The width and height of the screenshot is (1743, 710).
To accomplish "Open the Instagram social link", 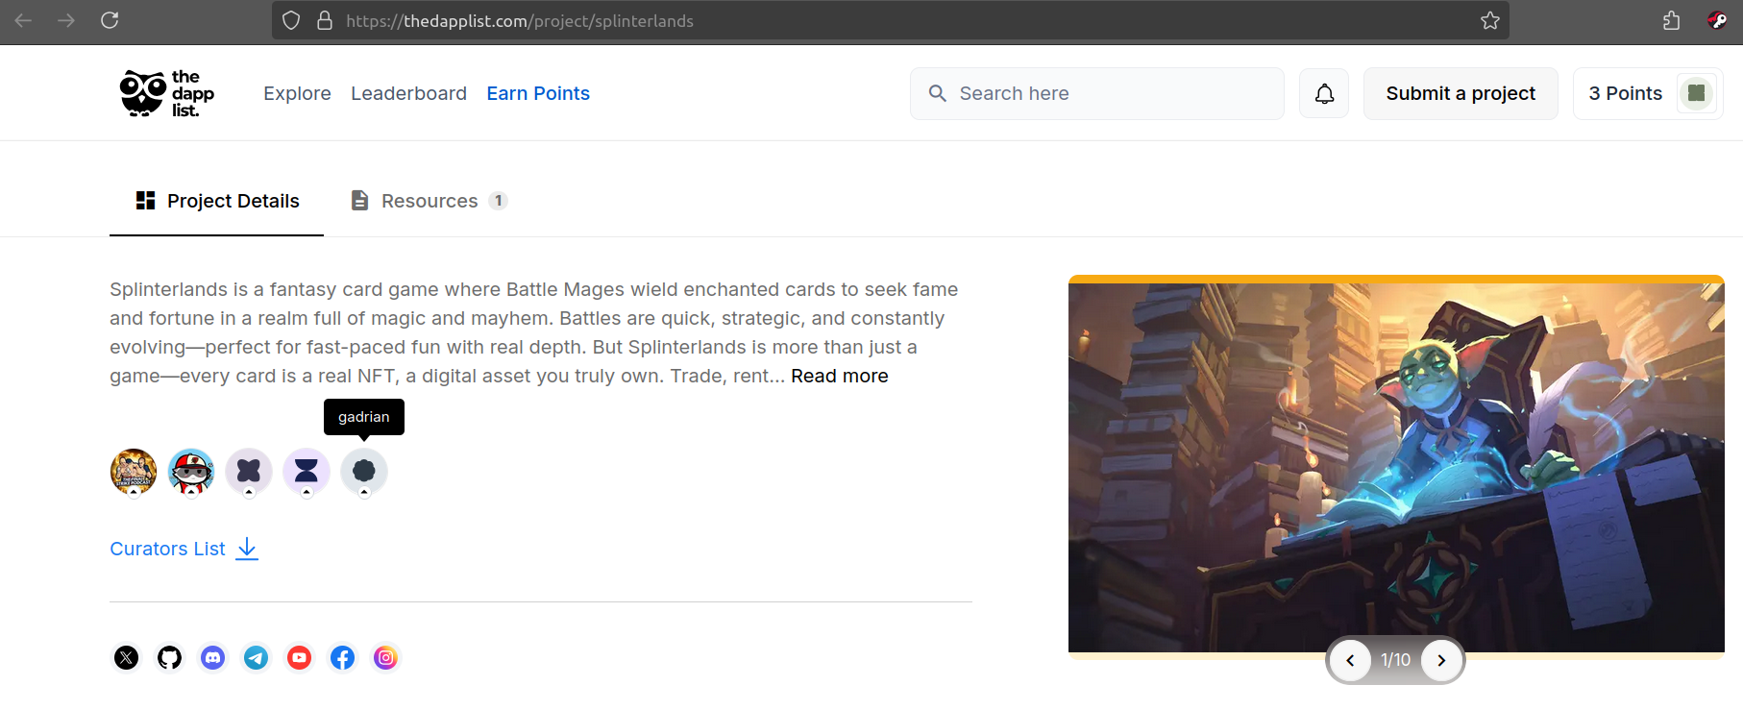I will tap(385, 657).
